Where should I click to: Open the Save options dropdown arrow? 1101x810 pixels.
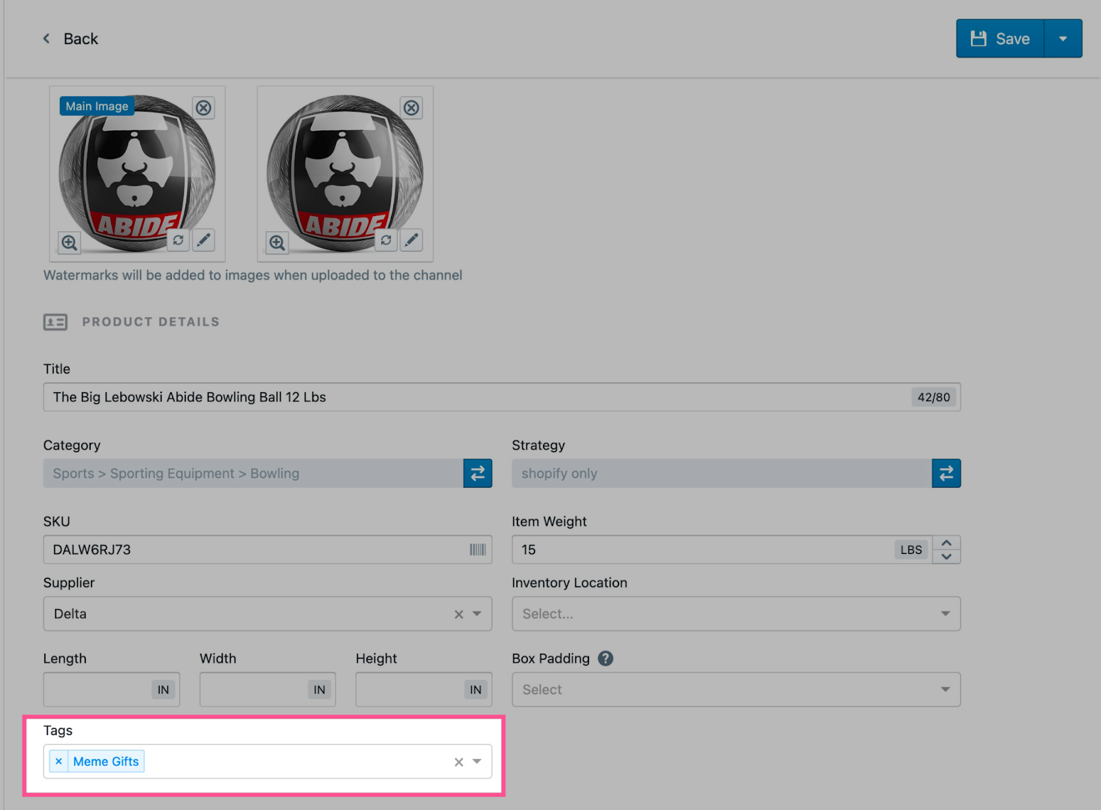(x=1063, y=39)
